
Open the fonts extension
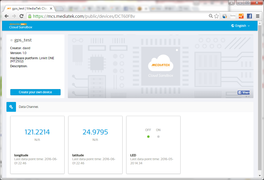click(233, 16)
